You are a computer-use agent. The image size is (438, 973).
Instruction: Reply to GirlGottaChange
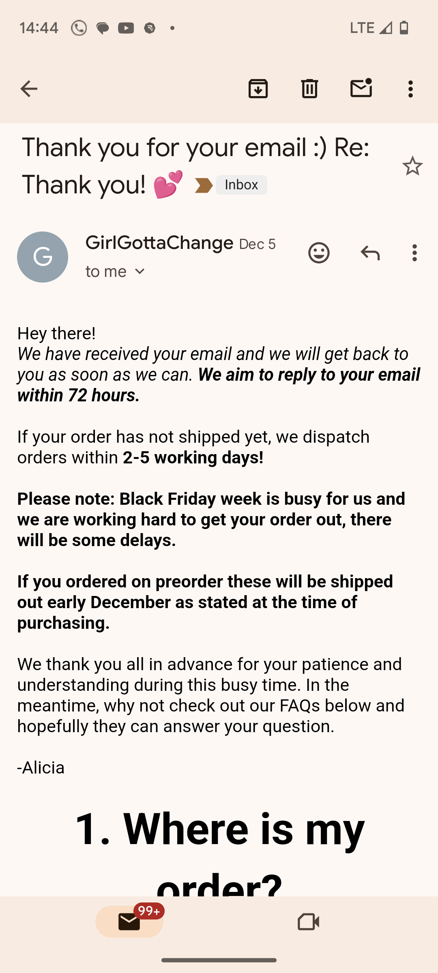point(370,253)
